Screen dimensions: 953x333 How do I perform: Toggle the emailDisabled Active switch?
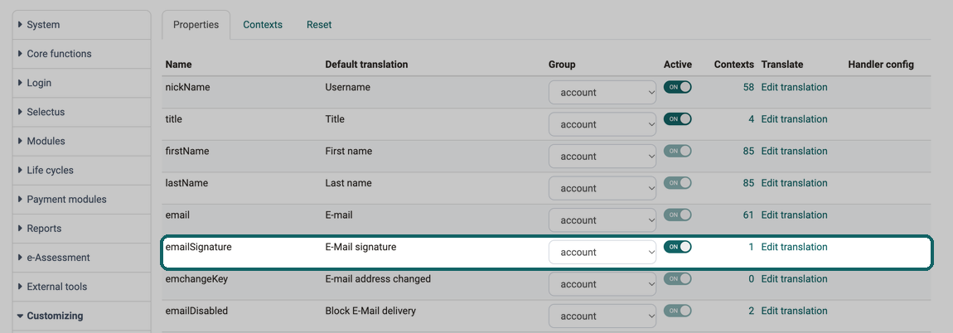coord(678,311)
